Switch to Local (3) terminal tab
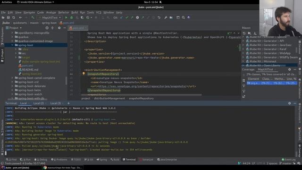302x170 pixels. 56,103
